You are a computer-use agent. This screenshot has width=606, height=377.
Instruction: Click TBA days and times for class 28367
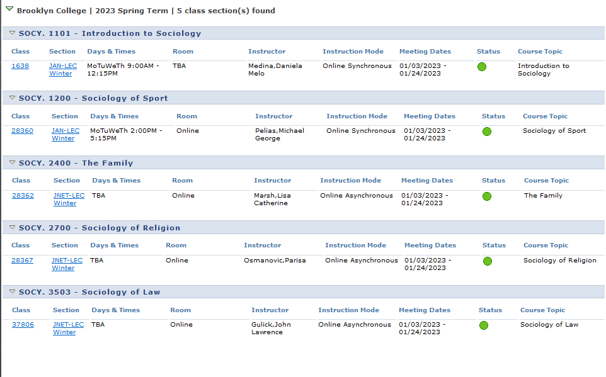pos(96,261)
